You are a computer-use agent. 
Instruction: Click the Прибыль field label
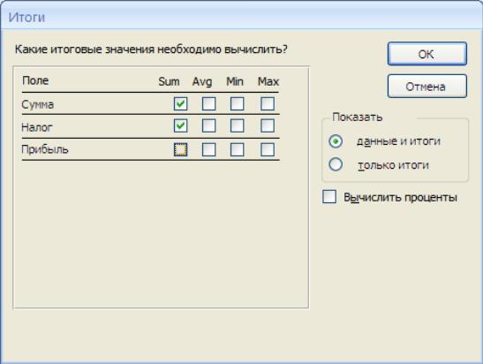45,150
